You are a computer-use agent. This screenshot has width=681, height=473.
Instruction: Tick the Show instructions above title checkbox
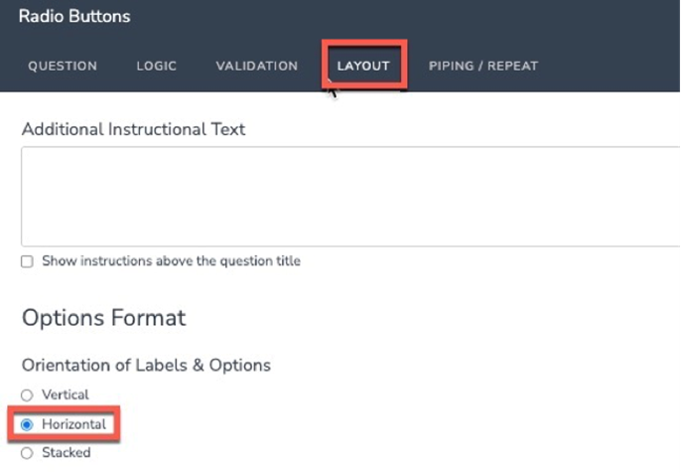point(27,261)
